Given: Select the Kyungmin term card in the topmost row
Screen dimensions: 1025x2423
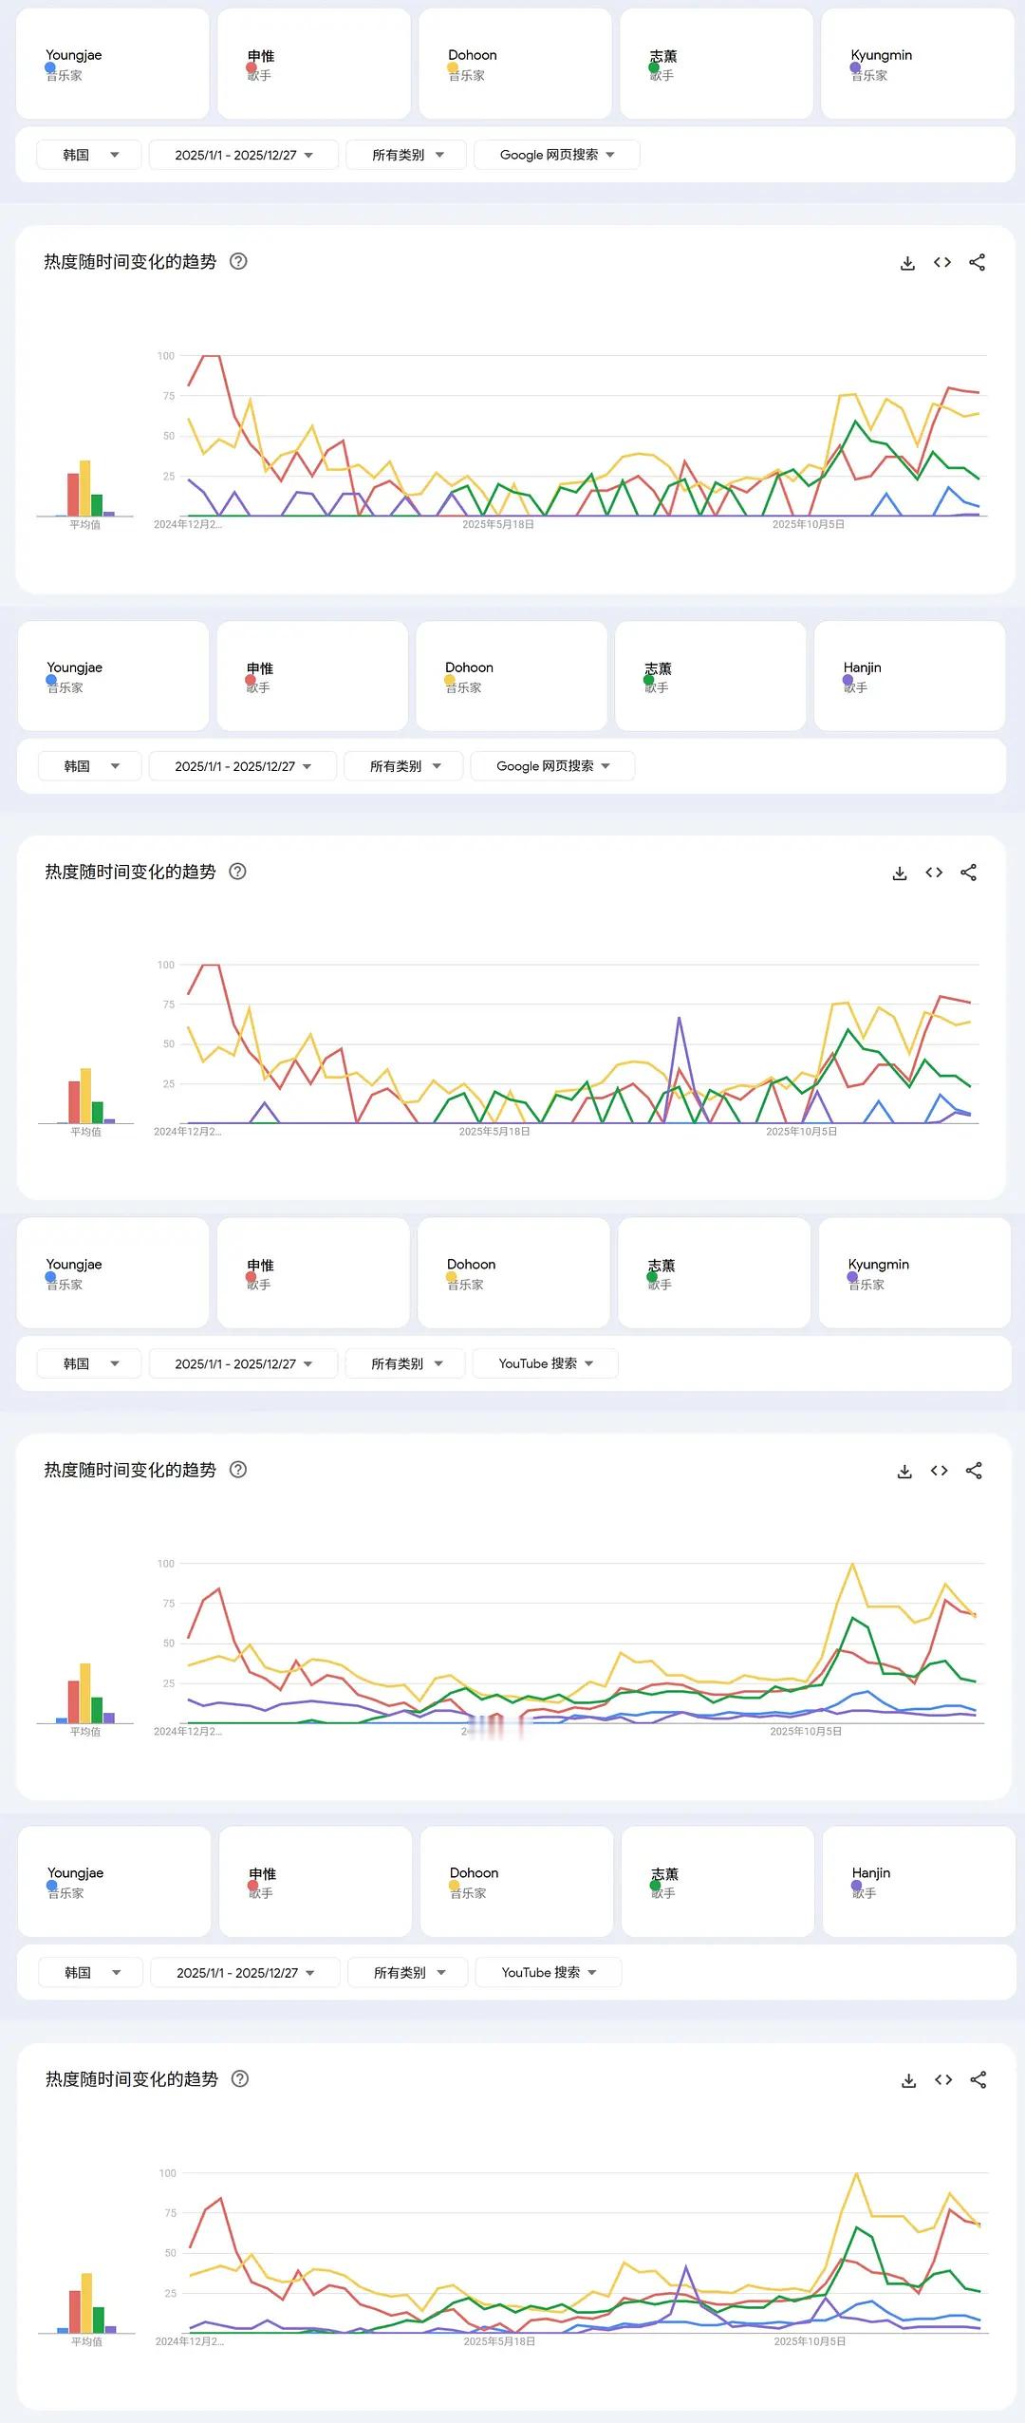Looking at the screenshot, I should point(917,64).
